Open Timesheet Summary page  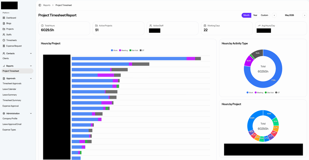click(12, 100)
